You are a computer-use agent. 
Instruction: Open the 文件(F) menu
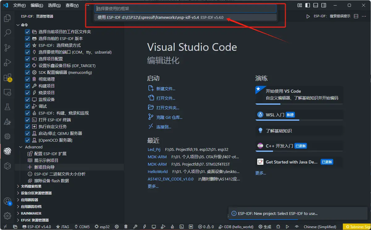tap(19, 5)
